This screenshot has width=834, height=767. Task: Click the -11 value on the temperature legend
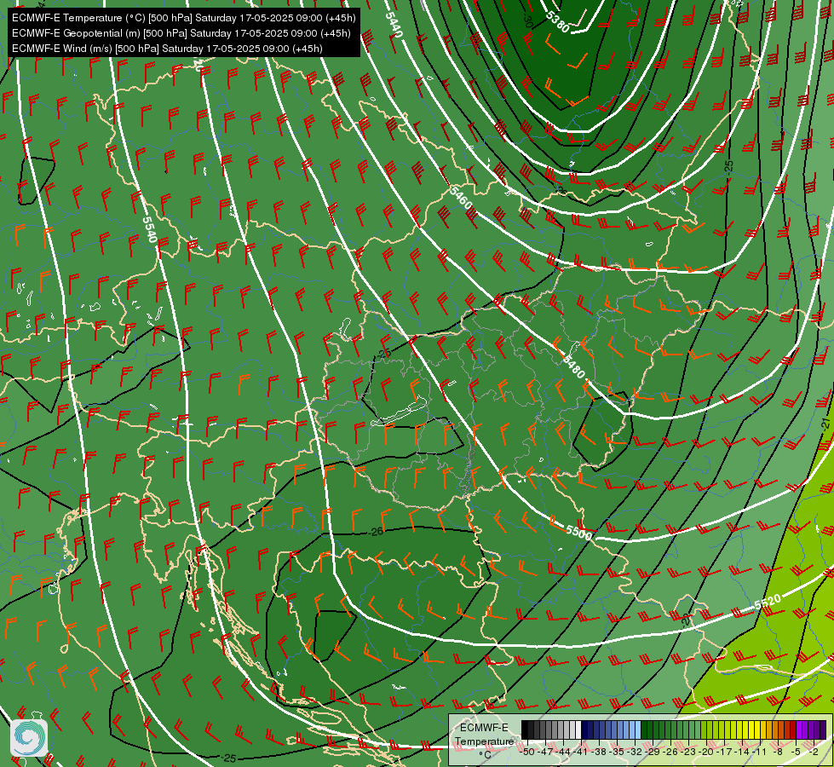pos(760,752)
